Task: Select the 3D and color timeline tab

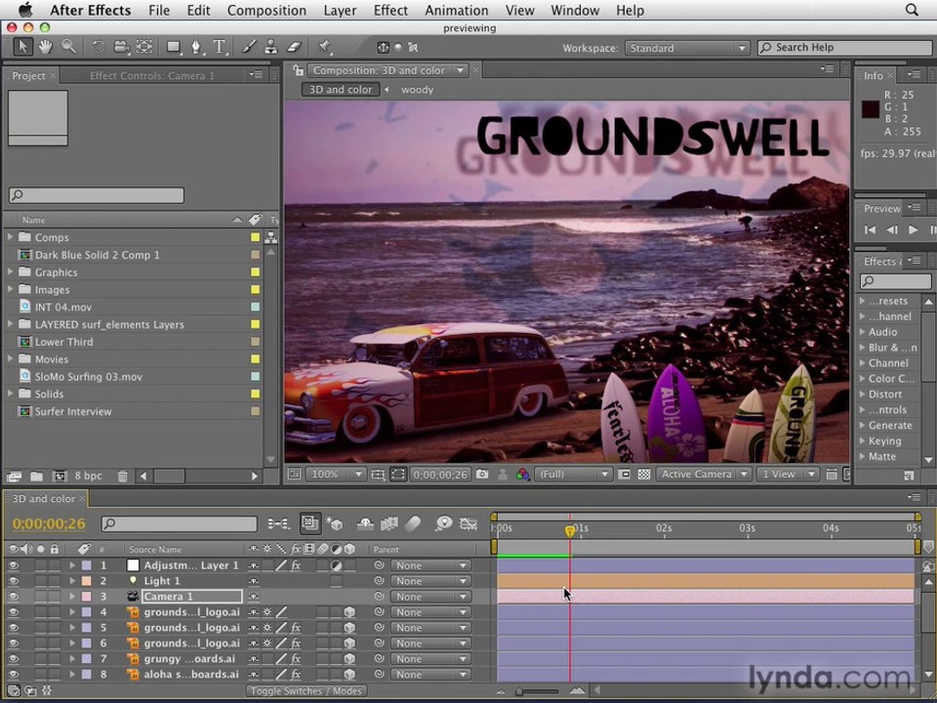Action: pyautogui.click(x=44, y=498)
